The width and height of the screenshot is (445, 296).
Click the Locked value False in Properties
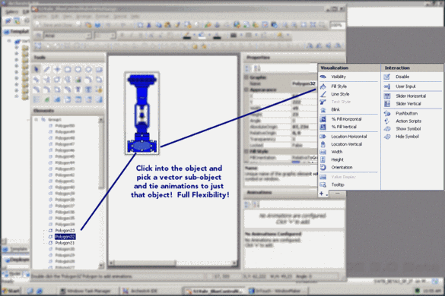(297, 145)
